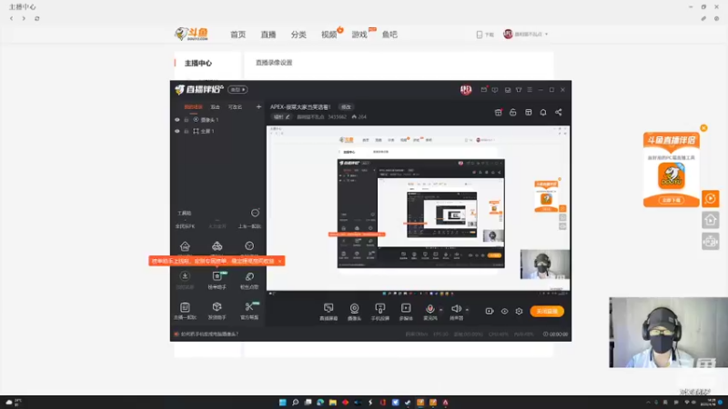Image resolution: width=728 pixels, height=409 pixels.
Task: Open the layout grid icon above the preview
Action: tap(529, 112)
